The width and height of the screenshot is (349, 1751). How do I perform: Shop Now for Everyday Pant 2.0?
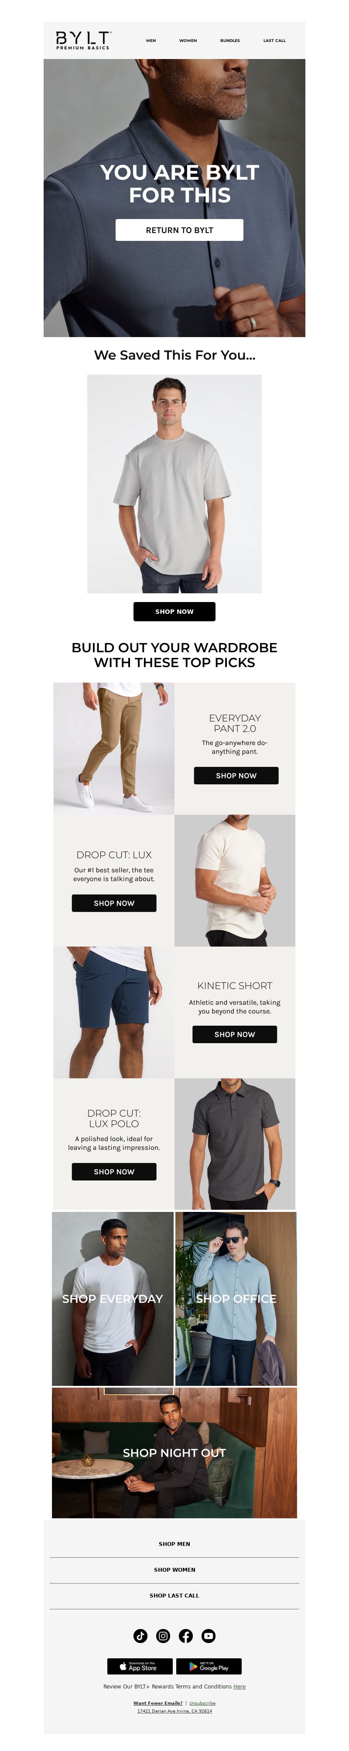click(x=236, y=776)
